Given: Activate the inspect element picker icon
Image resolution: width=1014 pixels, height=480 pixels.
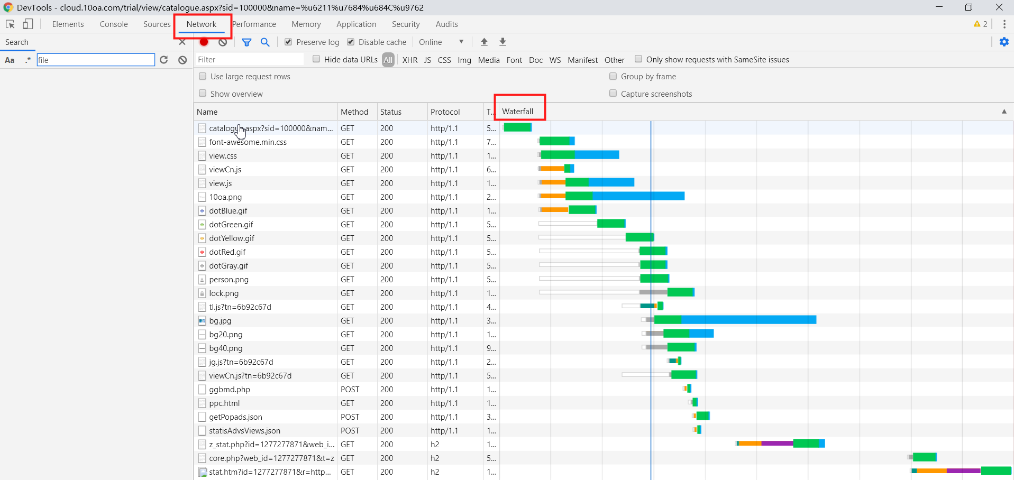Looking at the screenshot, I should 10,24.
